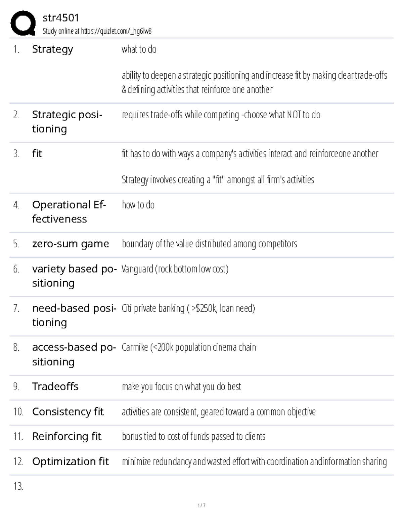The image size is (403, 522).
Task: Click the need-based positioning term
Action: click(74, 315)
